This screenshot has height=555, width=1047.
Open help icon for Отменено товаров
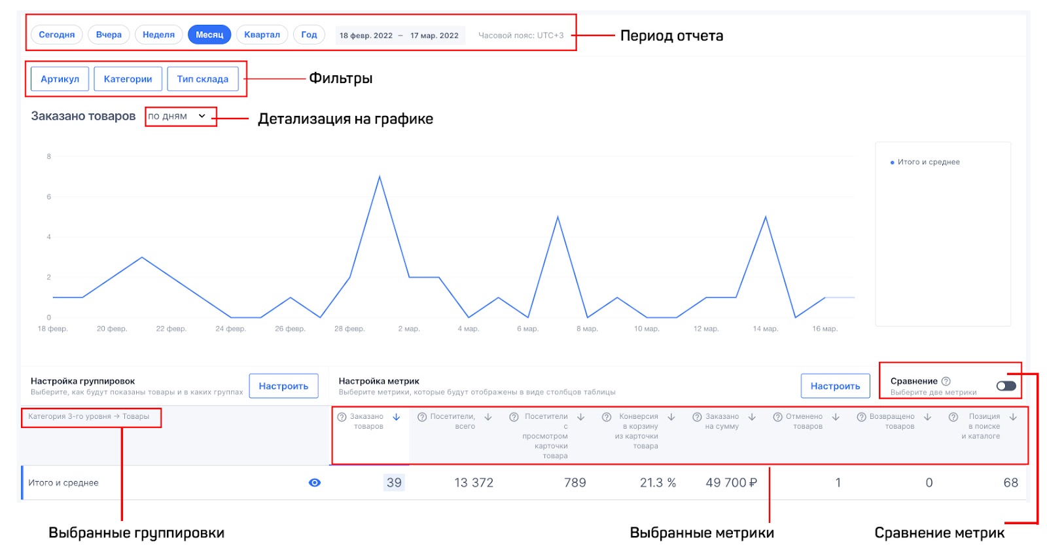(777, 417)
